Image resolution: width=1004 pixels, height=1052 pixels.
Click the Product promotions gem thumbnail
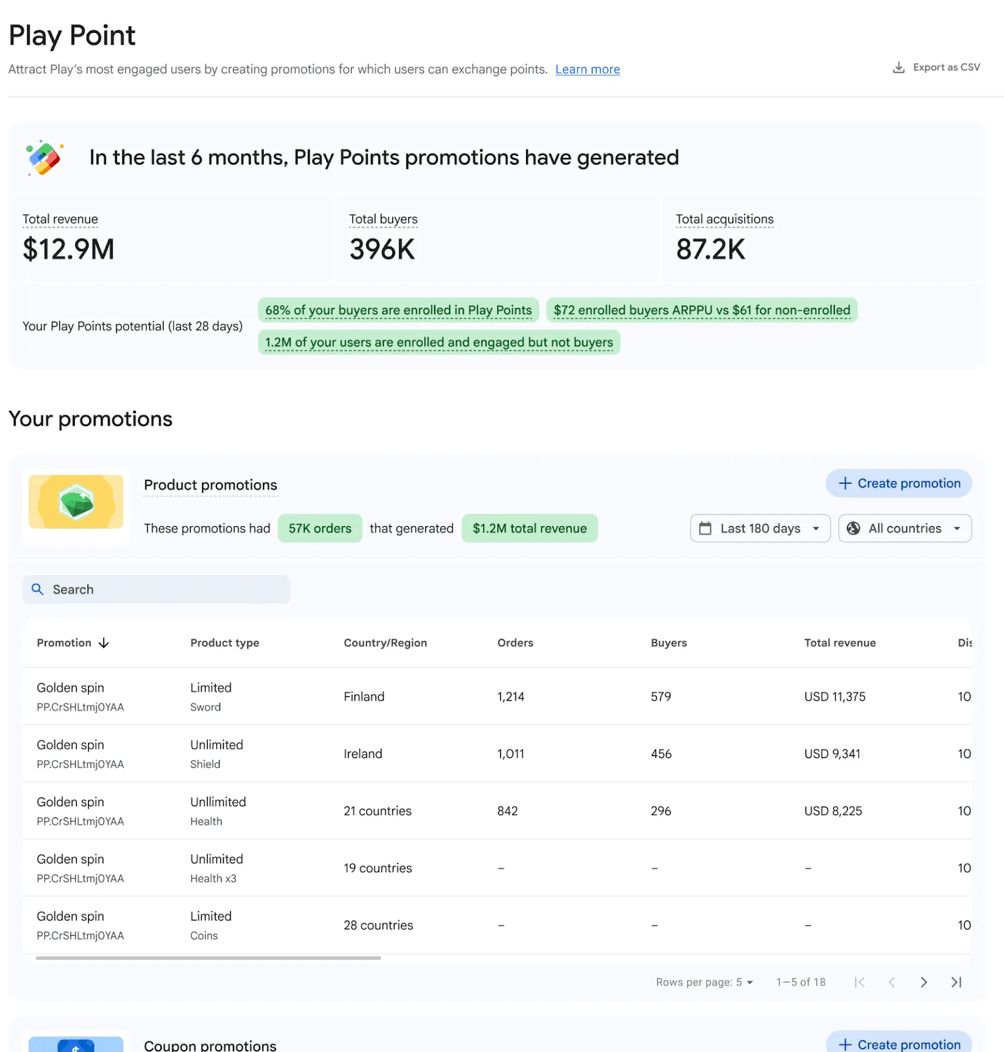(x=76, y=502)
